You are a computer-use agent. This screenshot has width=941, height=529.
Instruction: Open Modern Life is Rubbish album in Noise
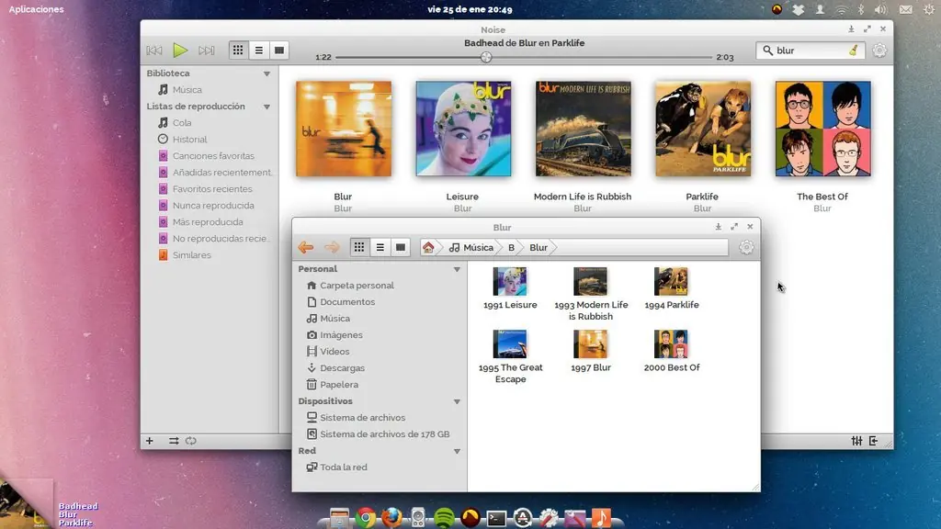584,129
